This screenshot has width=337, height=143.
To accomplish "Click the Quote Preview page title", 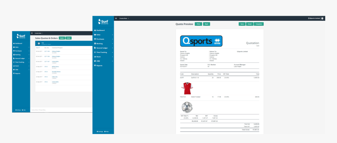I will pos(185,24).
